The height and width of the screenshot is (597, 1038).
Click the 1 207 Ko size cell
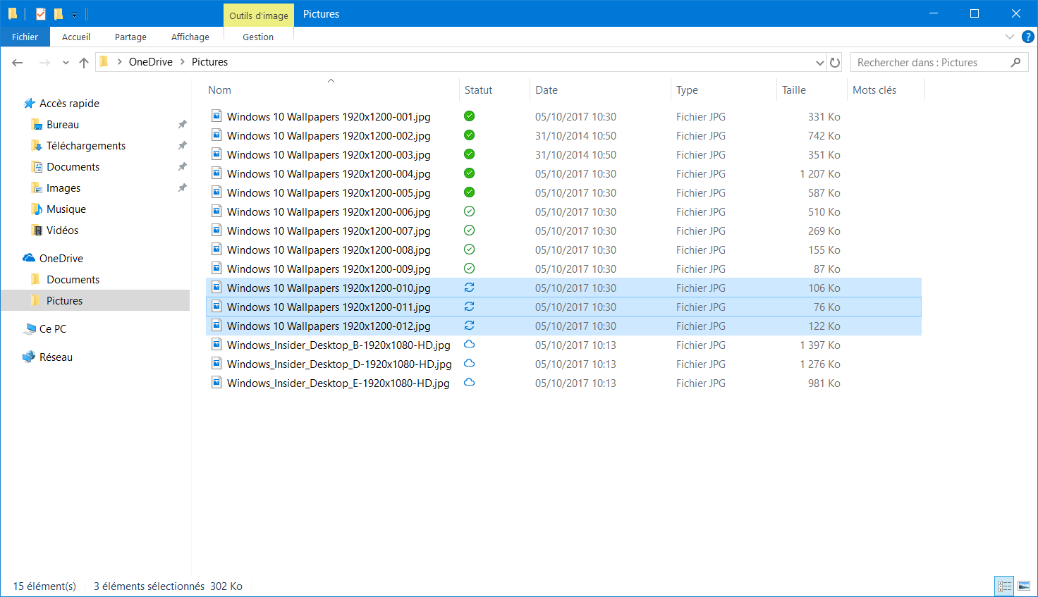coord(820,174)
